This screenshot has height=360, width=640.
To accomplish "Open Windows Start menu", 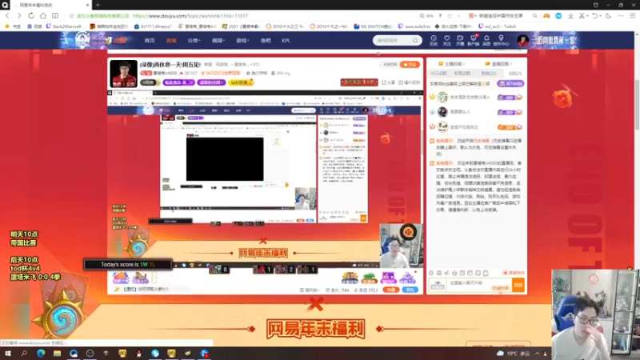I will coord(7,354).
